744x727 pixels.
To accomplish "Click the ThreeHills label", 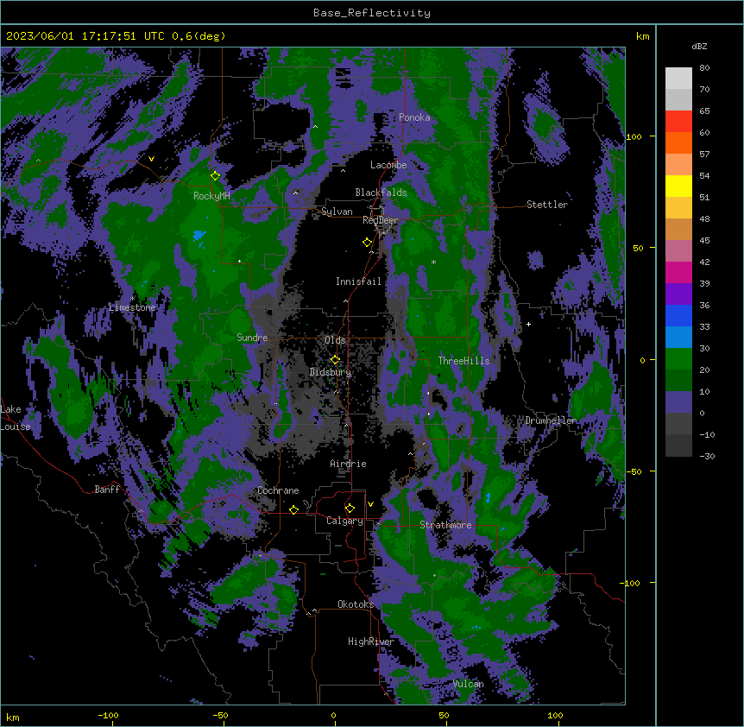I will [x=463, y=361].
